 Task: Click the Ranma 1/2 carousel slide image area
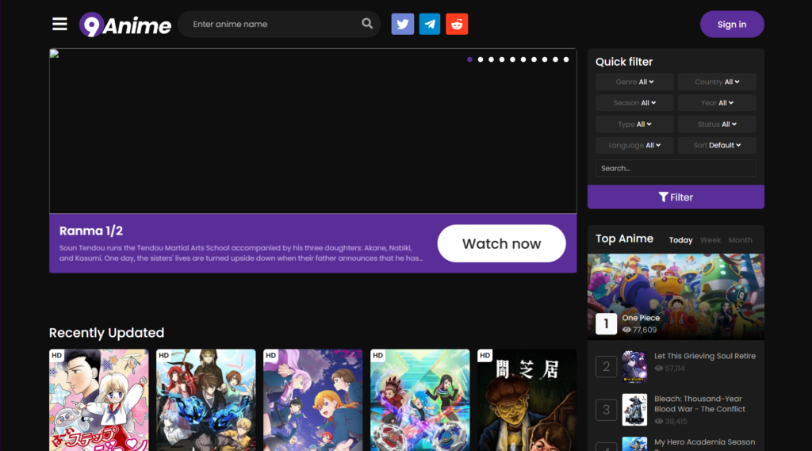(x=312, y=131)
